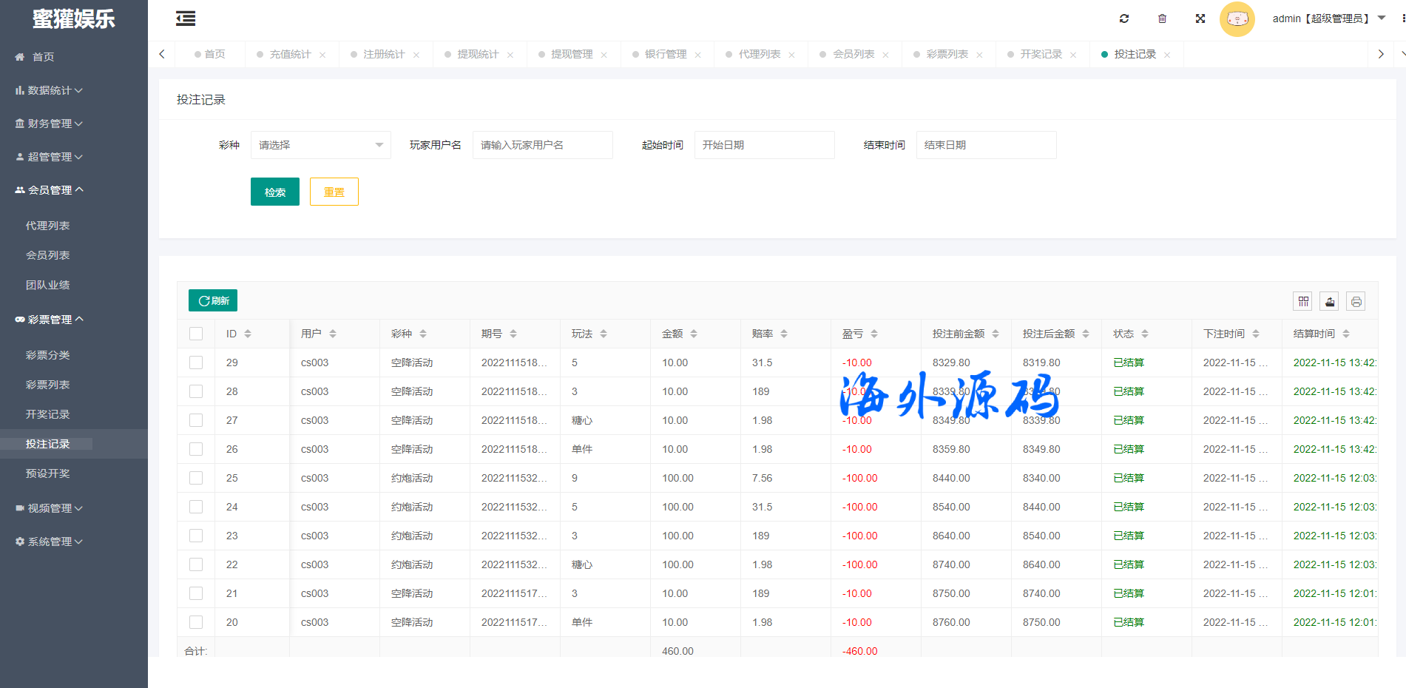Tick the checkbox for row ID 25

[196, 478]
